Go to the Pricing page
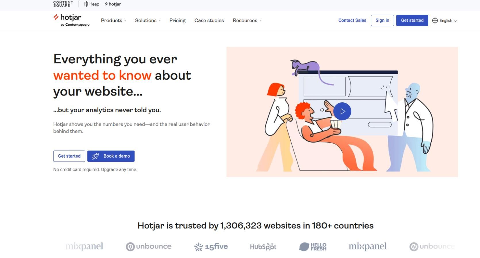480x258 pixels. tap(177, 21)
